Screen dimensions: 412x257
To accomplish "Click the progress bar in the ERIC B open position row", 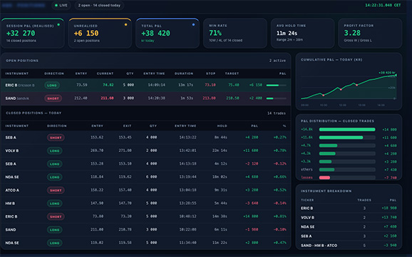I will coord(276,85).
